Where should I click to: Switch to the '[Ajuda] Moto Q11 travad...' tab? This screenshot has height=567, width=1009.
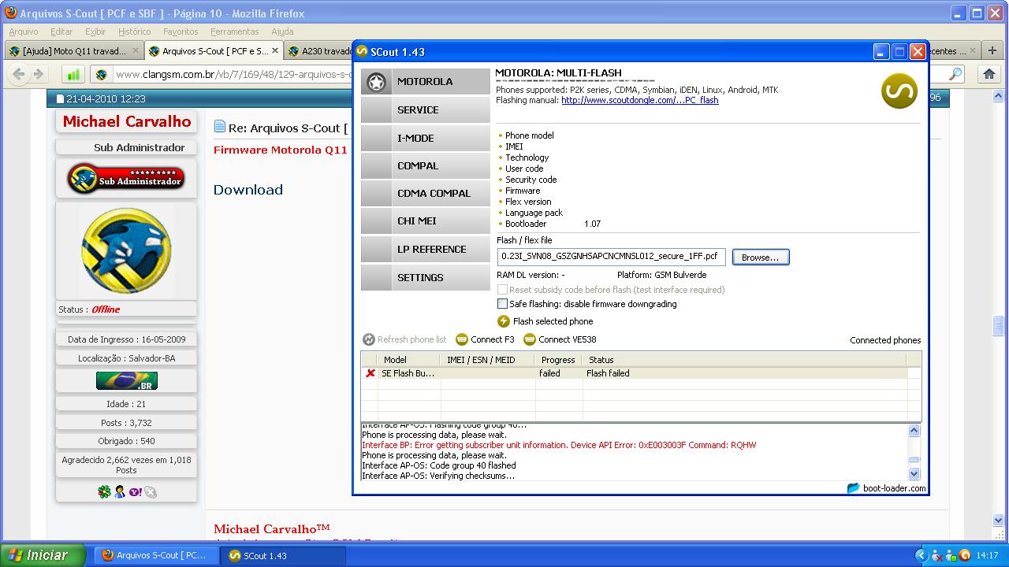point(74,51)
